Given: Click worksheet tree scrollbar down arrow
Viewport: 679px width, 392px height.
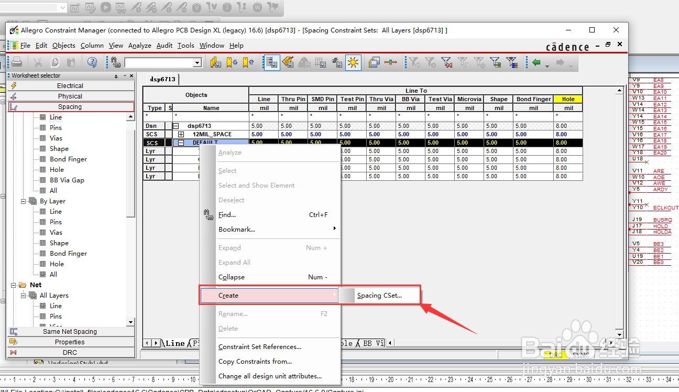Looking at the screenshot, I should pos(130,322).
